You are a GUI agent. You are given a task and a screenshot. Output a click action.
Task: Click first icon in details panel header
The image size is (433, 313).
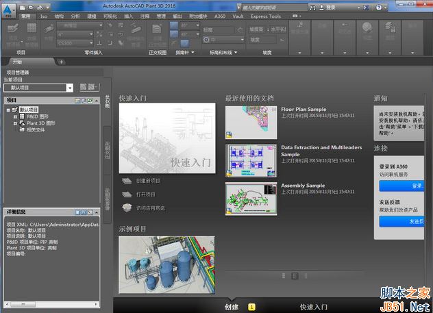point(77,212)
